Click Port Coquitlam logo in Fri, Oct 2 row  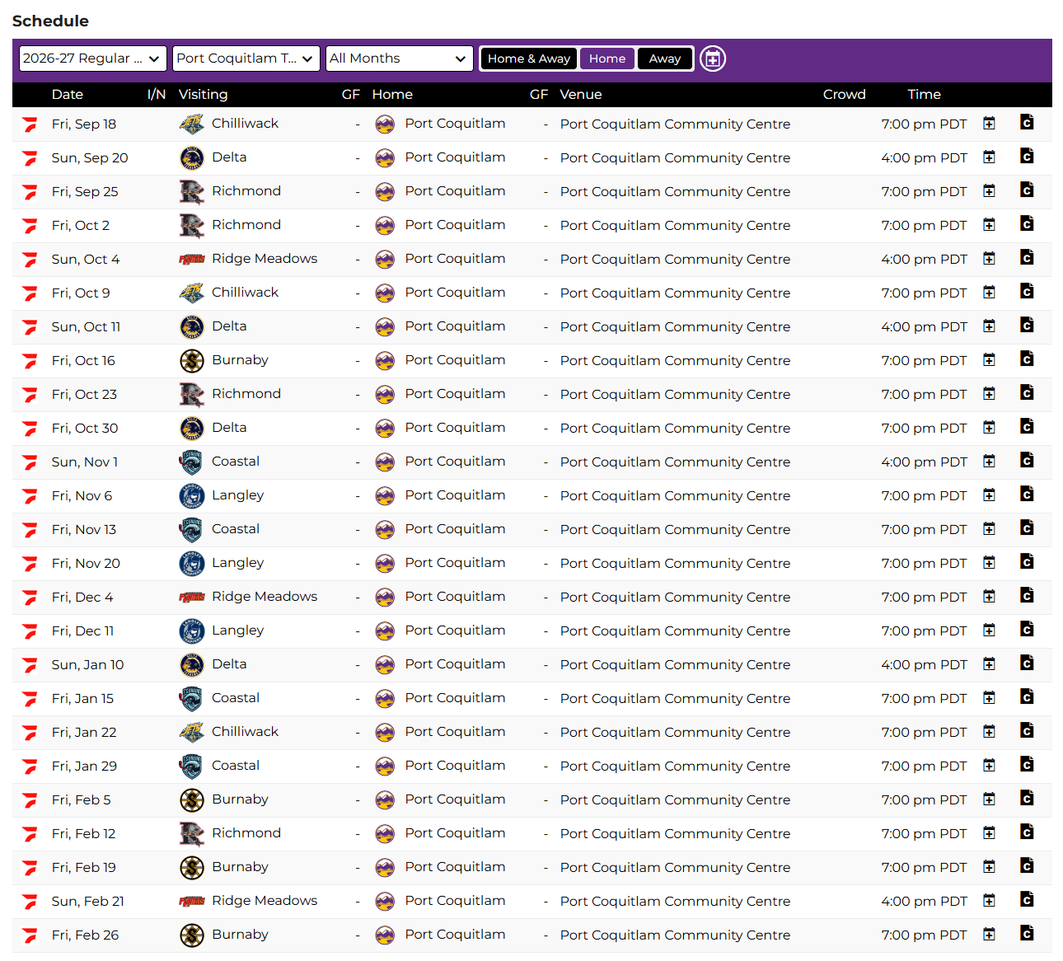pos(385,226)
